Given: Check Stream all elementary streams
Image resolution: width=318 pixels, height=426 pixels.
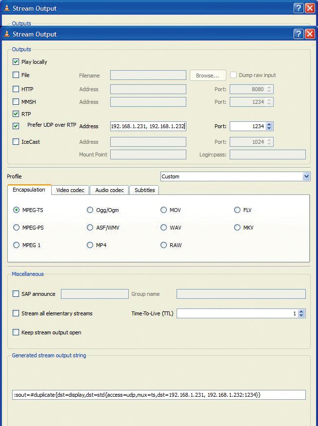Looking at the screenshot, I should pos(16,313).
